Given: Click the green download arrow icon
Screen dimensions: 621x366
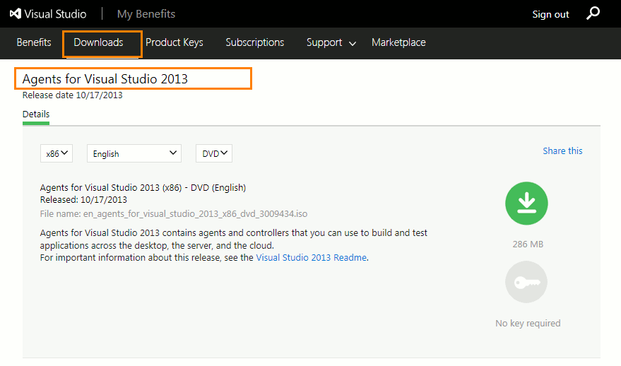Looking at the screenshot, I should 526,203.
